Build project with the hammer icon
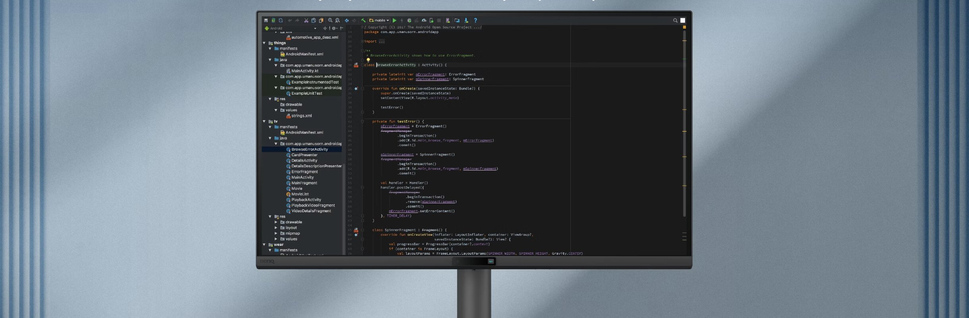 [363, 20]
